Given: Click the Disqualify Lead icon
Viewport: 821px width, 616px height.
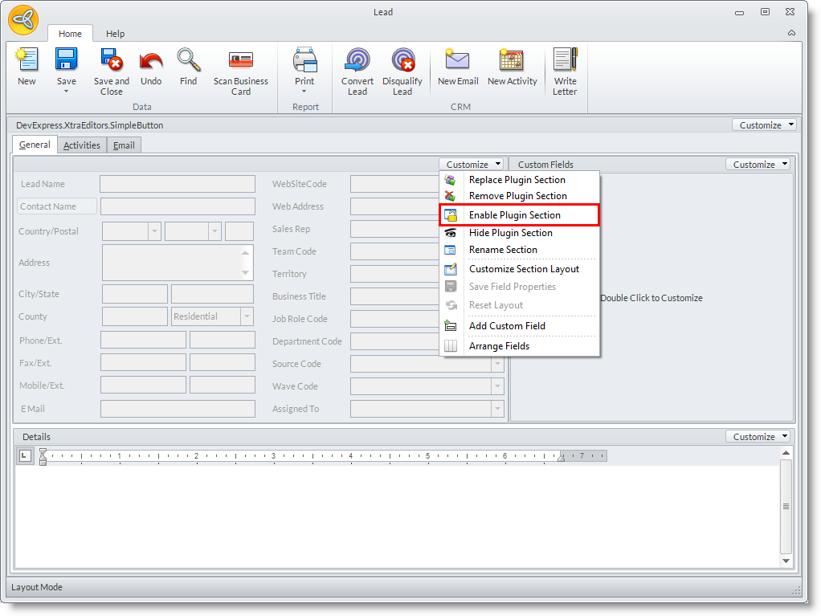Looking at the screenshot, I should [402, 61].
